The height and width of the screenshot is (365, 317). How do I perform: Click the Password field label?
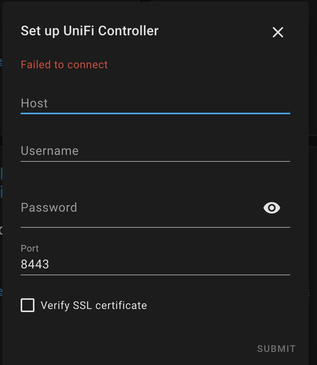click(49, 207)
